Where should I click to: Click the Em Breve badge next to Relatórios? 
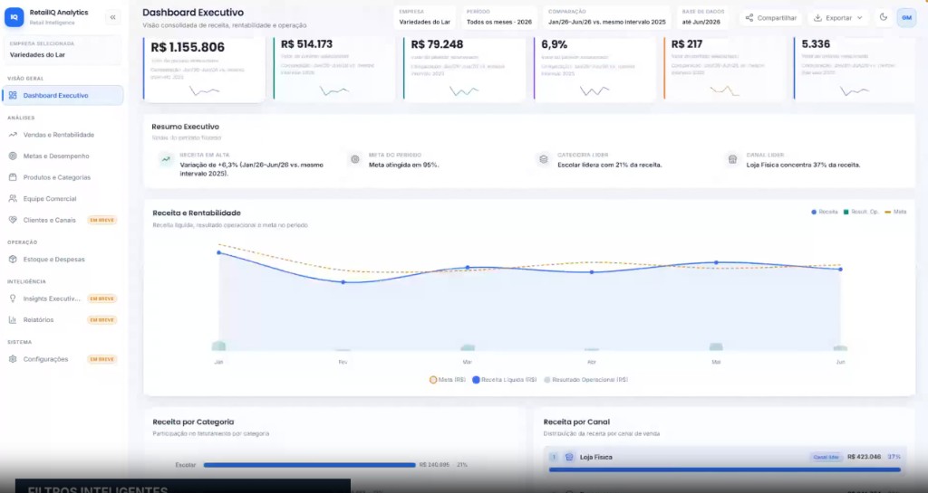click(101, 319)
